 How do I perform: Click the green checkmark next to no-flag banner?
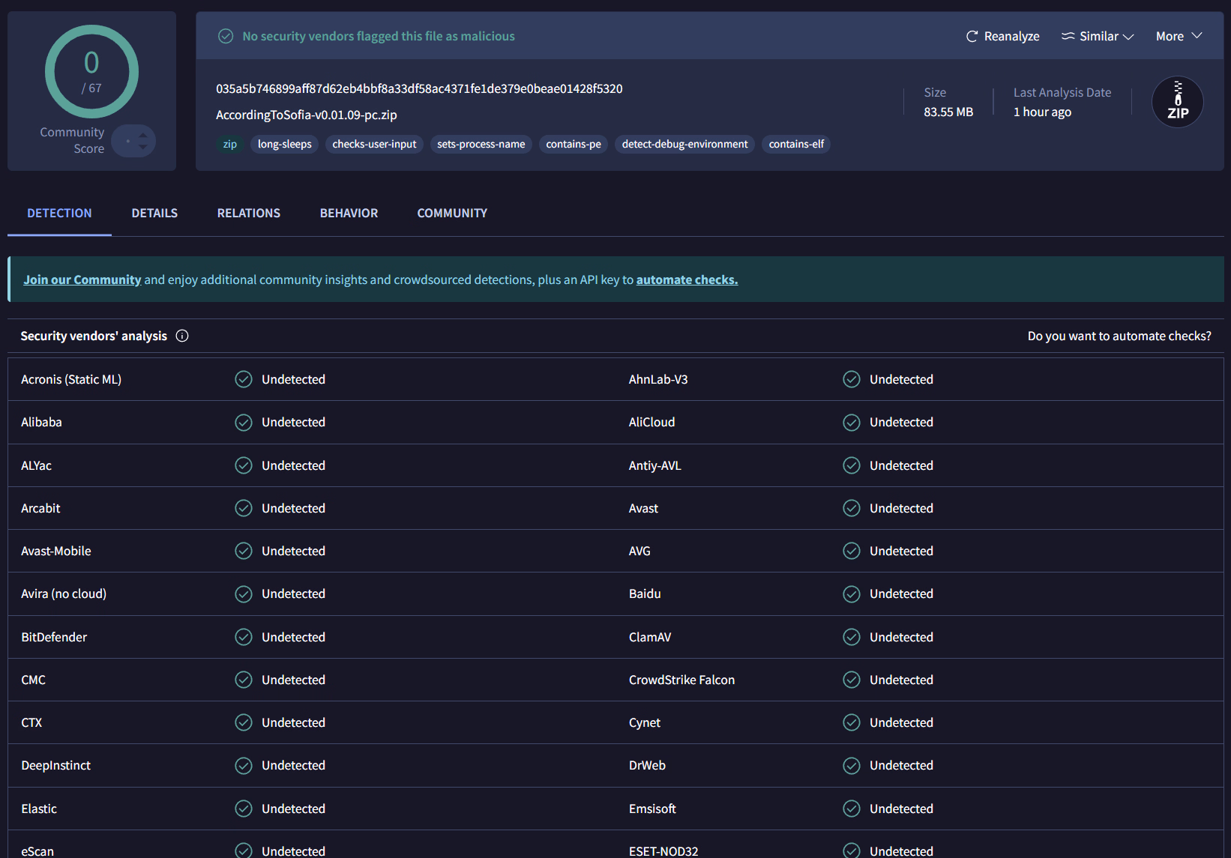point(226,36)
